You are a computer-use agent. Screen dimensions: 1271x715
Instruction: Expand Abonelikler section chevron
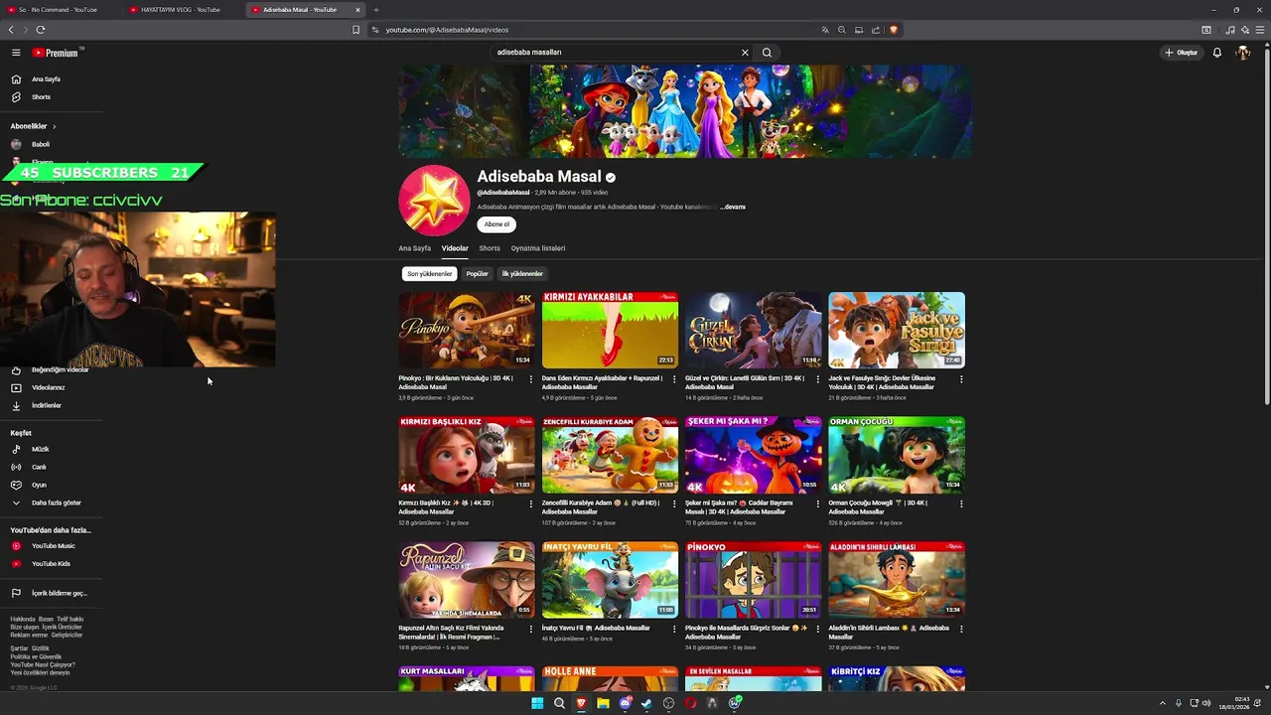(x=54, y=127)
